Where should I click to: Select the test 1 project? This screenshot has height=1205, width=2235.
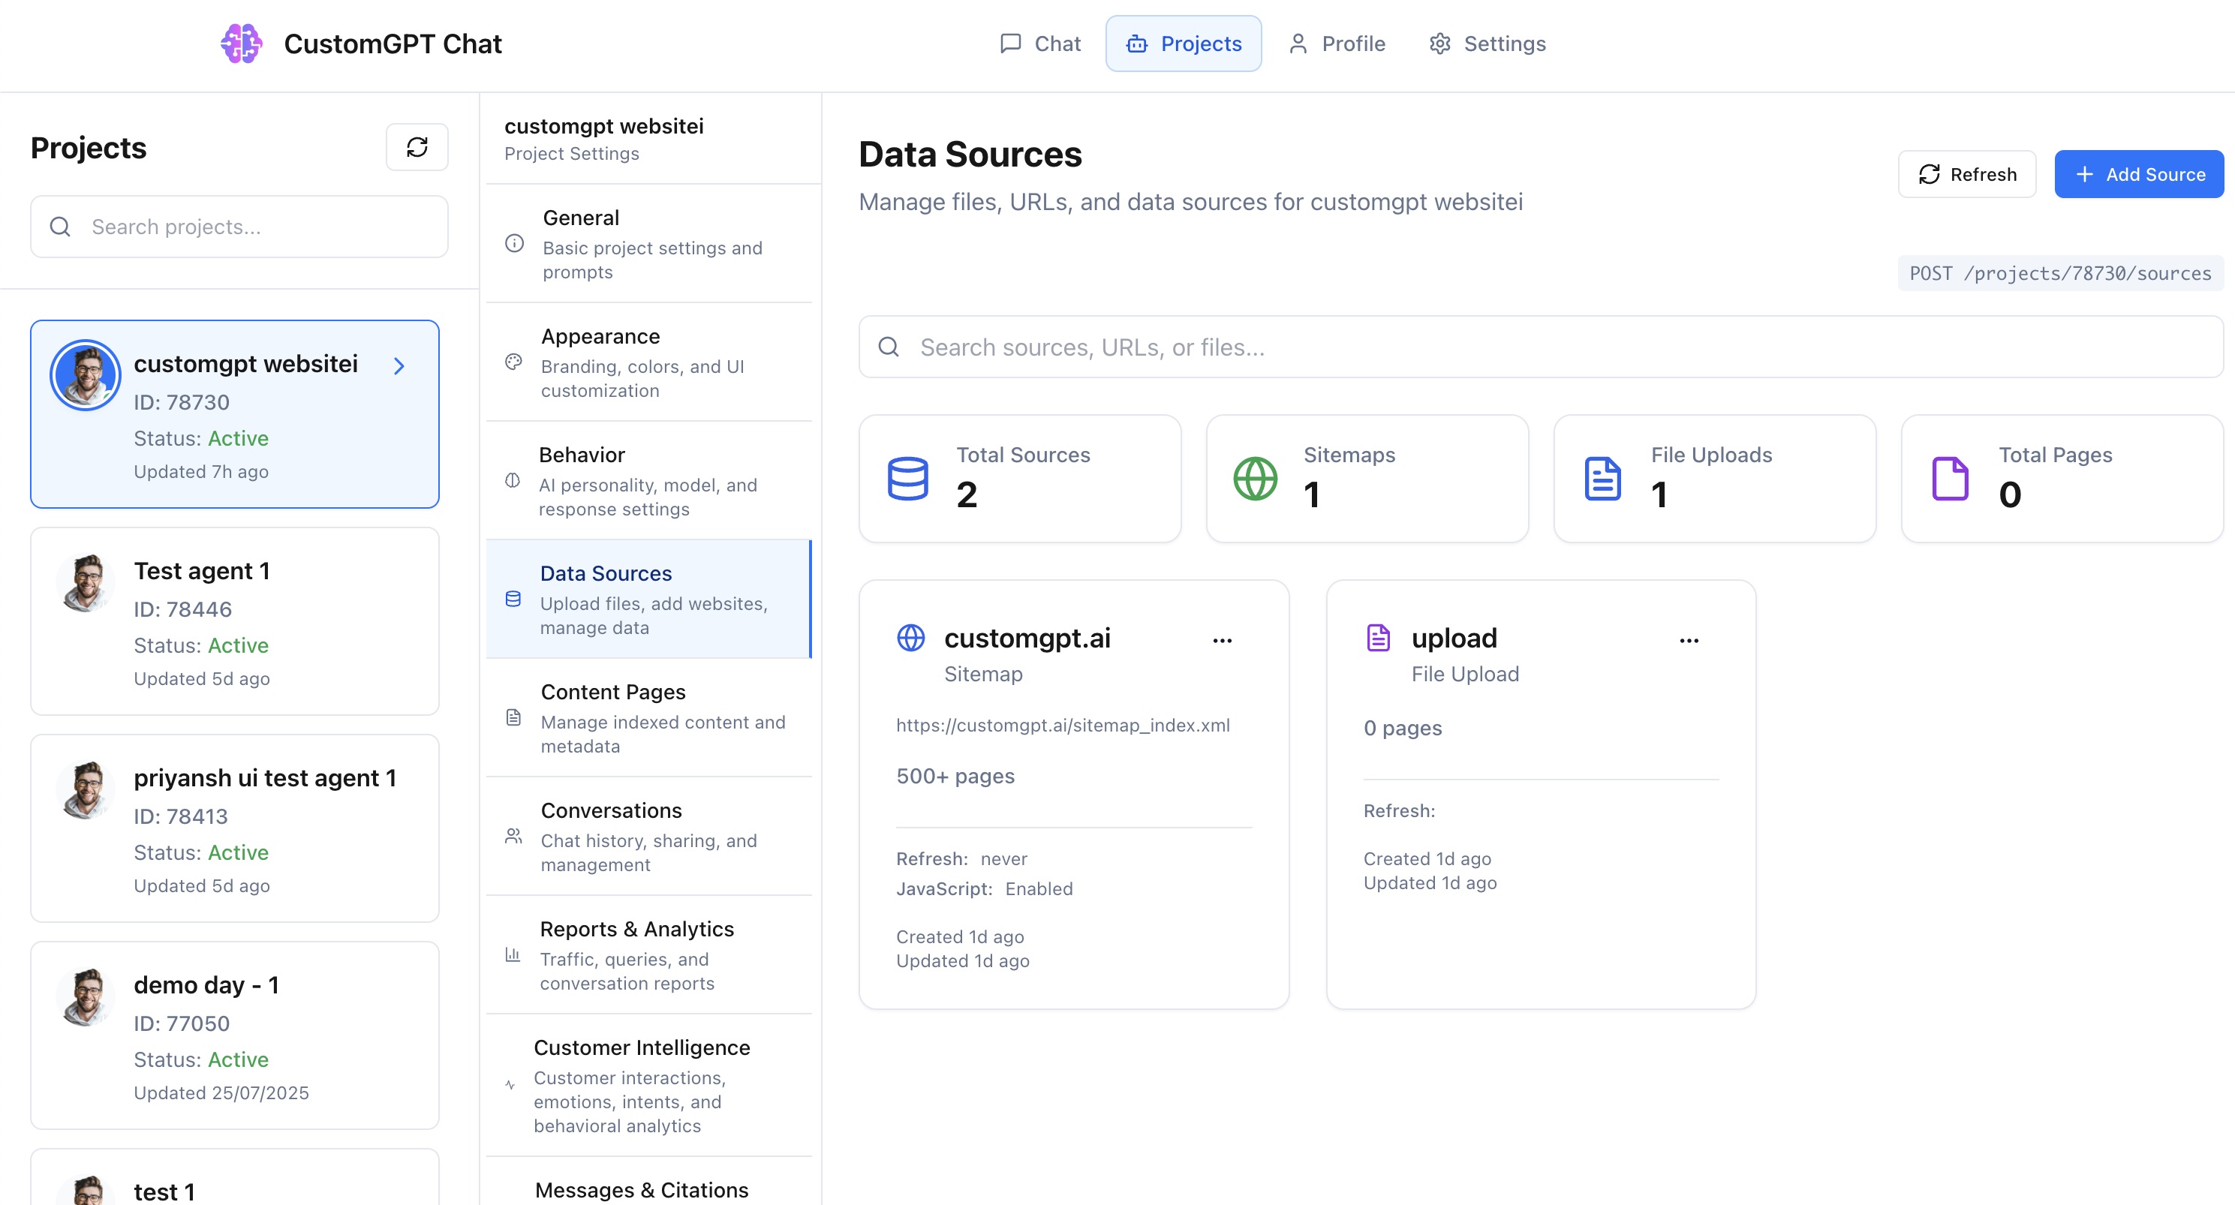[x=234, y=1178]
